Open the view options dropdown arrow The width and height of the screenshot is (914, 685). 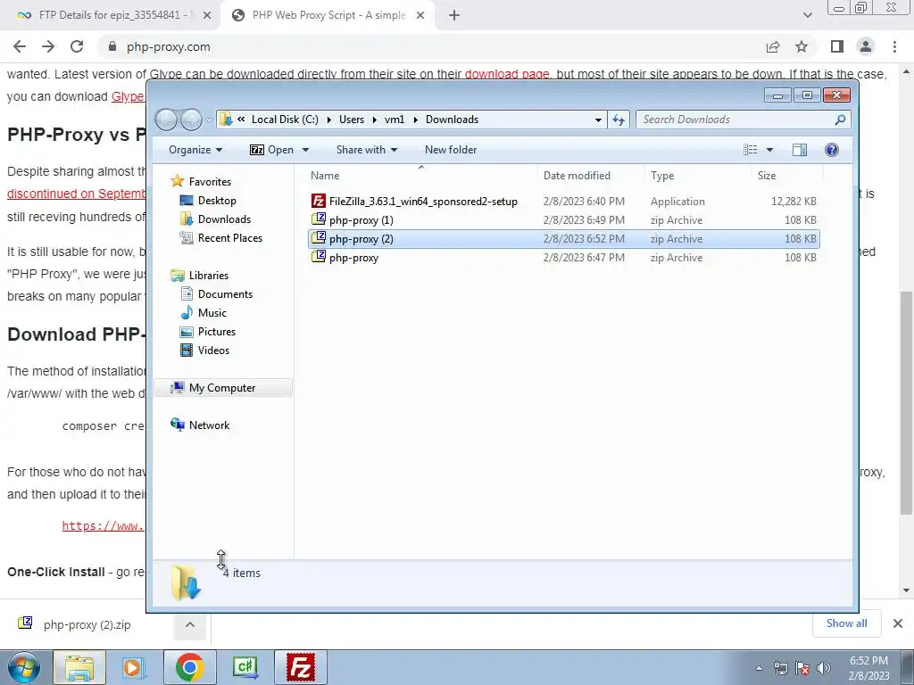pyautogui.click(x=769, y=150)
